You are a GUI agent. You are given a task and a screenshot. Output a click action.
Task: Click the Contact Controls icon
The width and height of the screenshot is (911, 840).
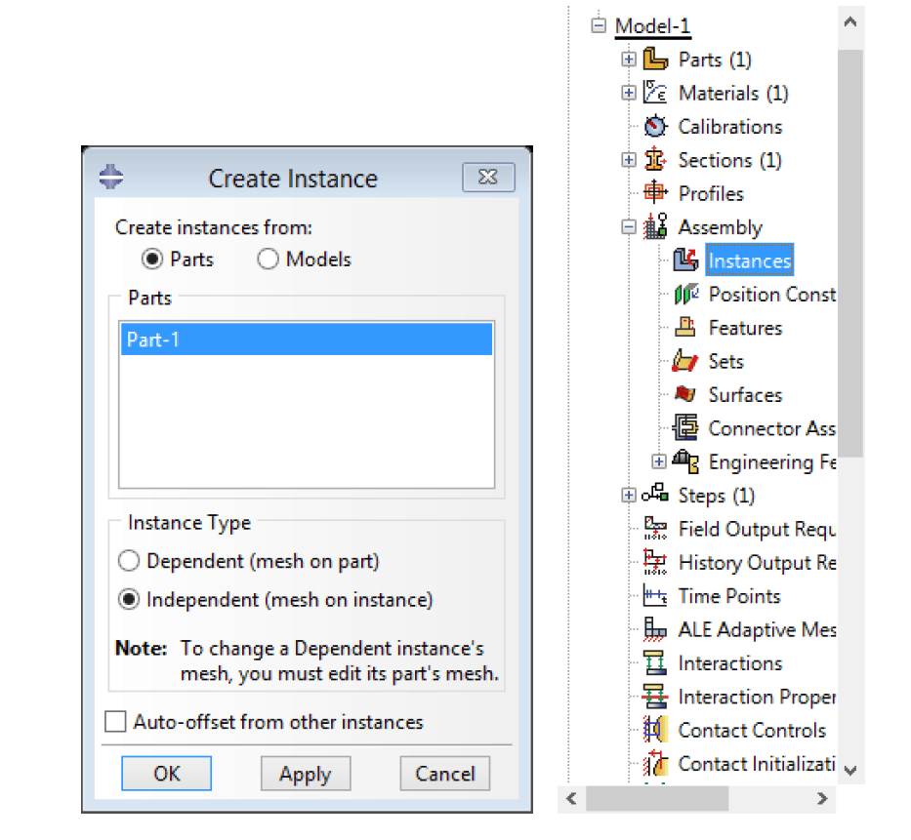(x=655, y=729)
